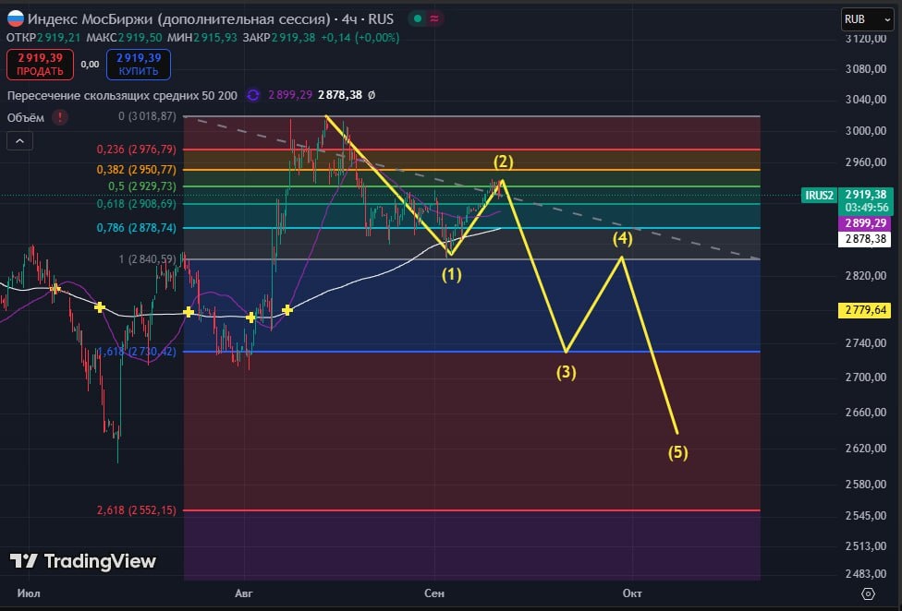This screenshot has height=611, width=902.
Task: Click Fibonacci level 0,5 (2 929,73) label
Action: [x=142, y=186]
